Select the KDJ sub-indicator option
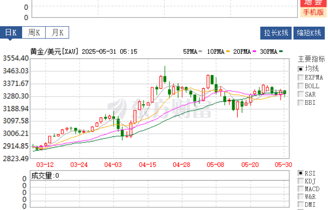The image size is (328, 210). click(x=301, y=181)
